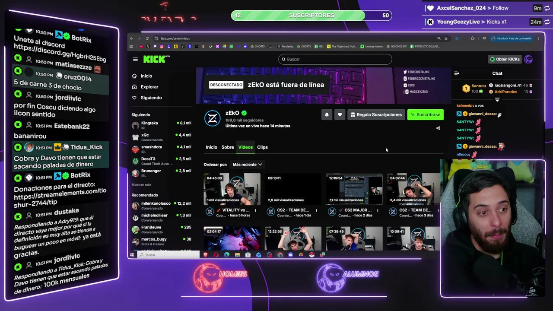Open The Objective bookmark
Image resolution: width=553 pixels, height=311 pixels.
click(341, 46)
